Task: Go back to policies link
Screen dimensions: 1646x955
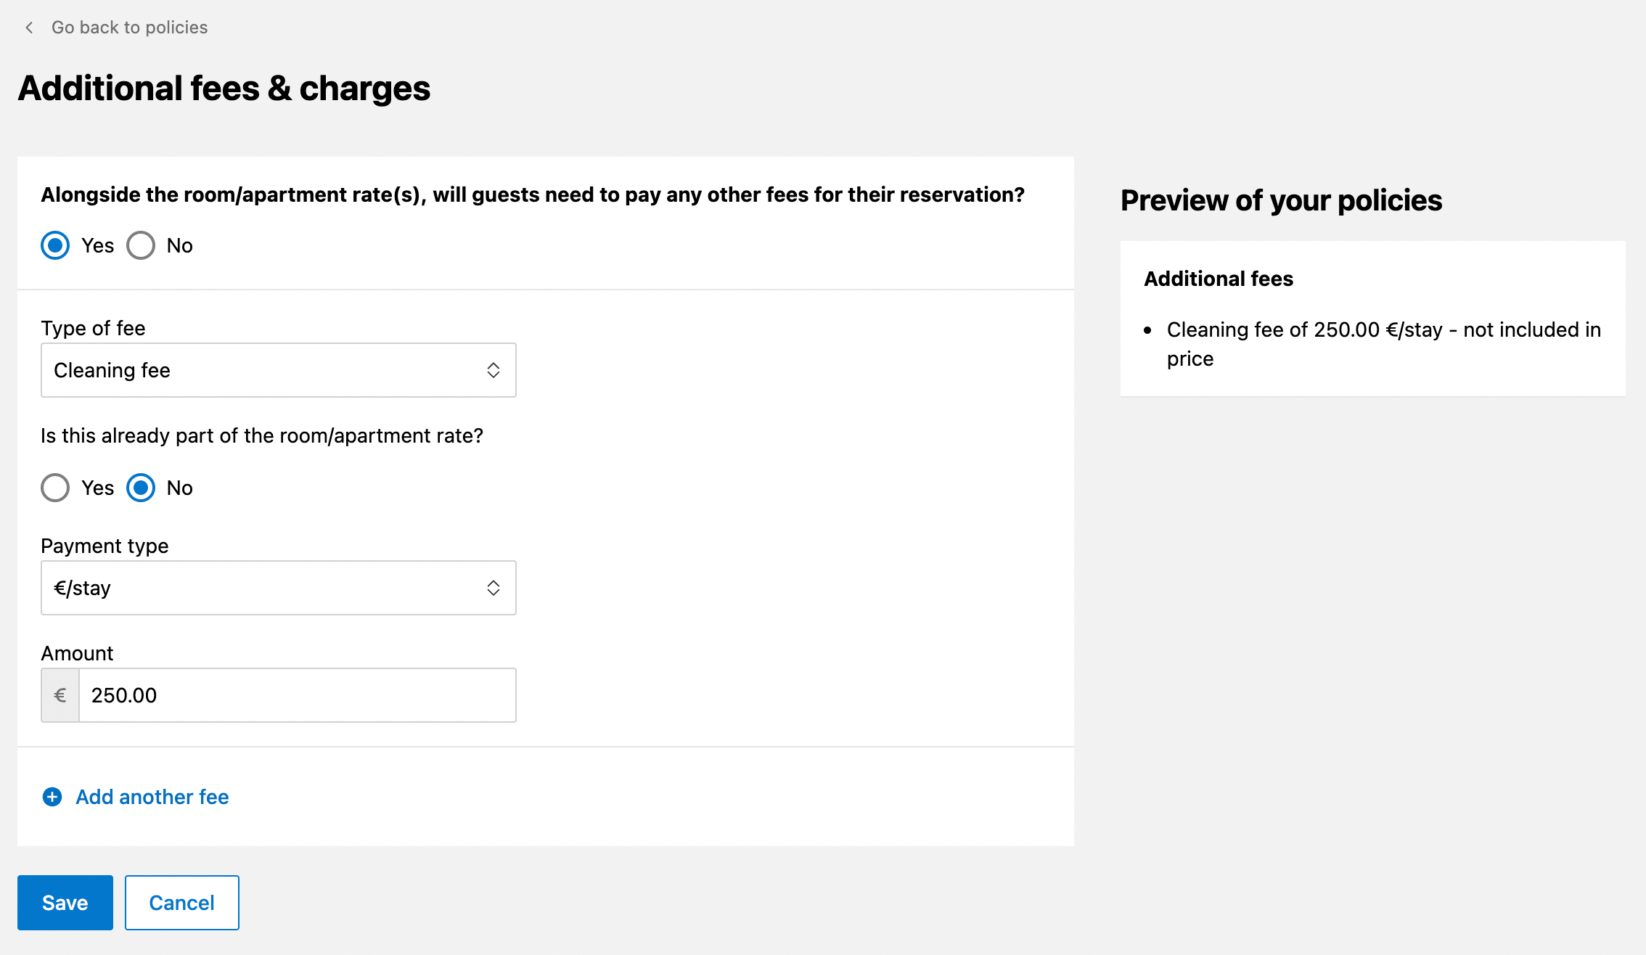Action: [129, 28]
